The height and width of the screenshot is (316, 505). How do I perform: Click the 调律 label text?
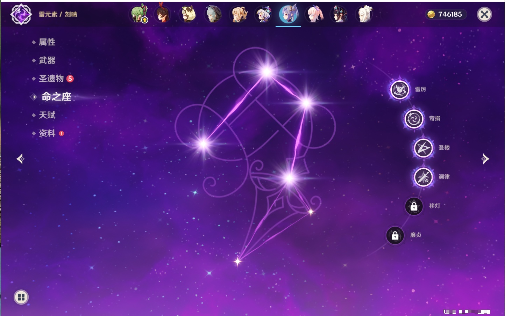(x=444, y=177)
